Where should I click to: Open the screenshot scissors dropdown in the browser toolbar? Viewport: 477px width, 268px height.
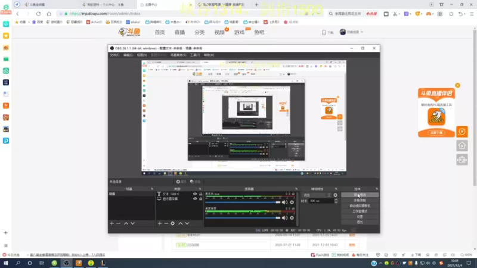coord(399,14)
